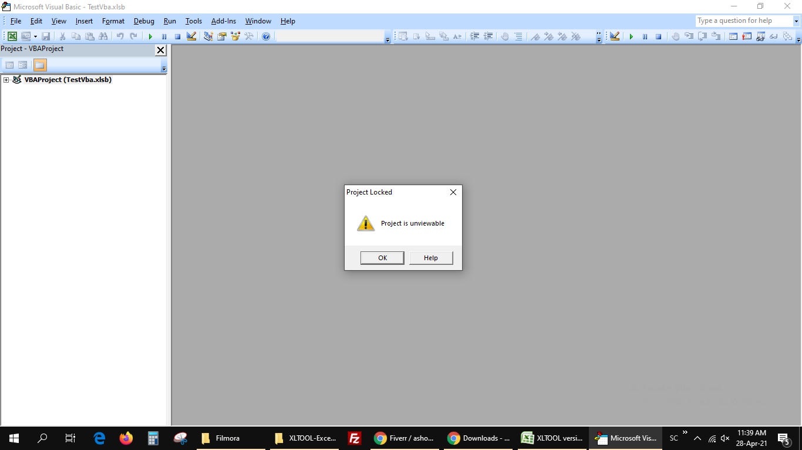Click List Properties/Methods icon in Edit toolbar
Viewport: 802px width, 450px height.
(403, 36)
